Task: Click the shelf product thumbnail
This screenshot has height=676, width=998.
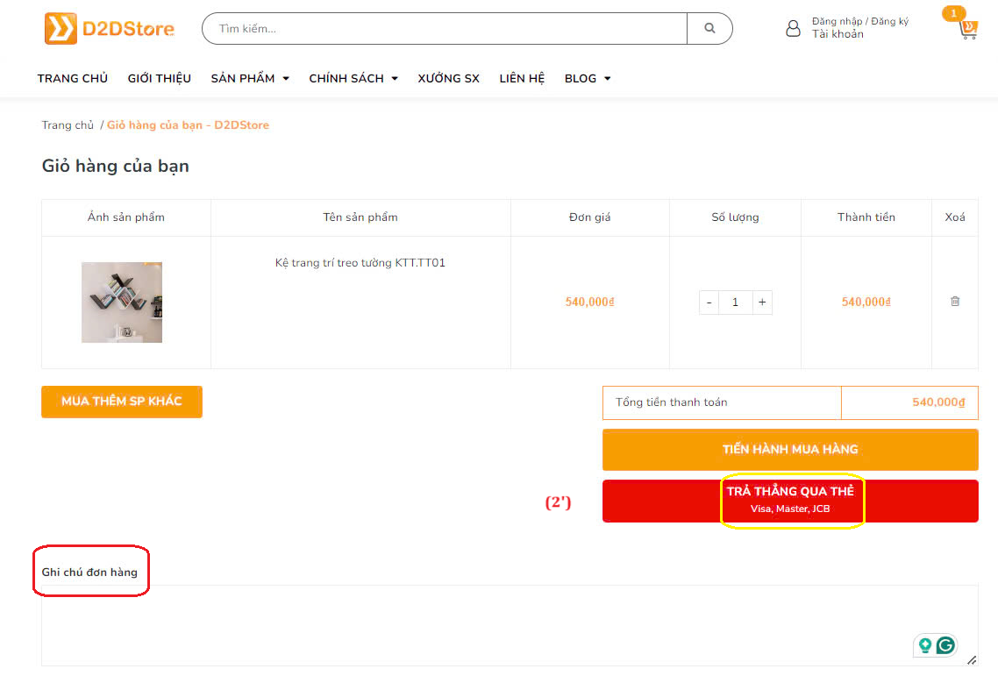Action: click(x=122, y=302)
